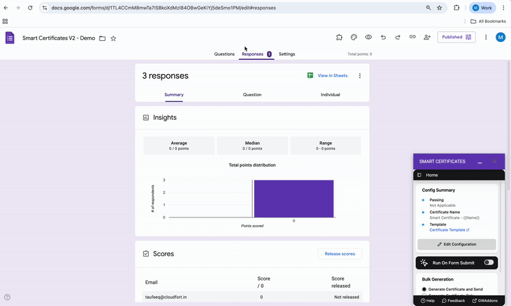Preview form with eye icon
The image size is (511, 306).
369,37
